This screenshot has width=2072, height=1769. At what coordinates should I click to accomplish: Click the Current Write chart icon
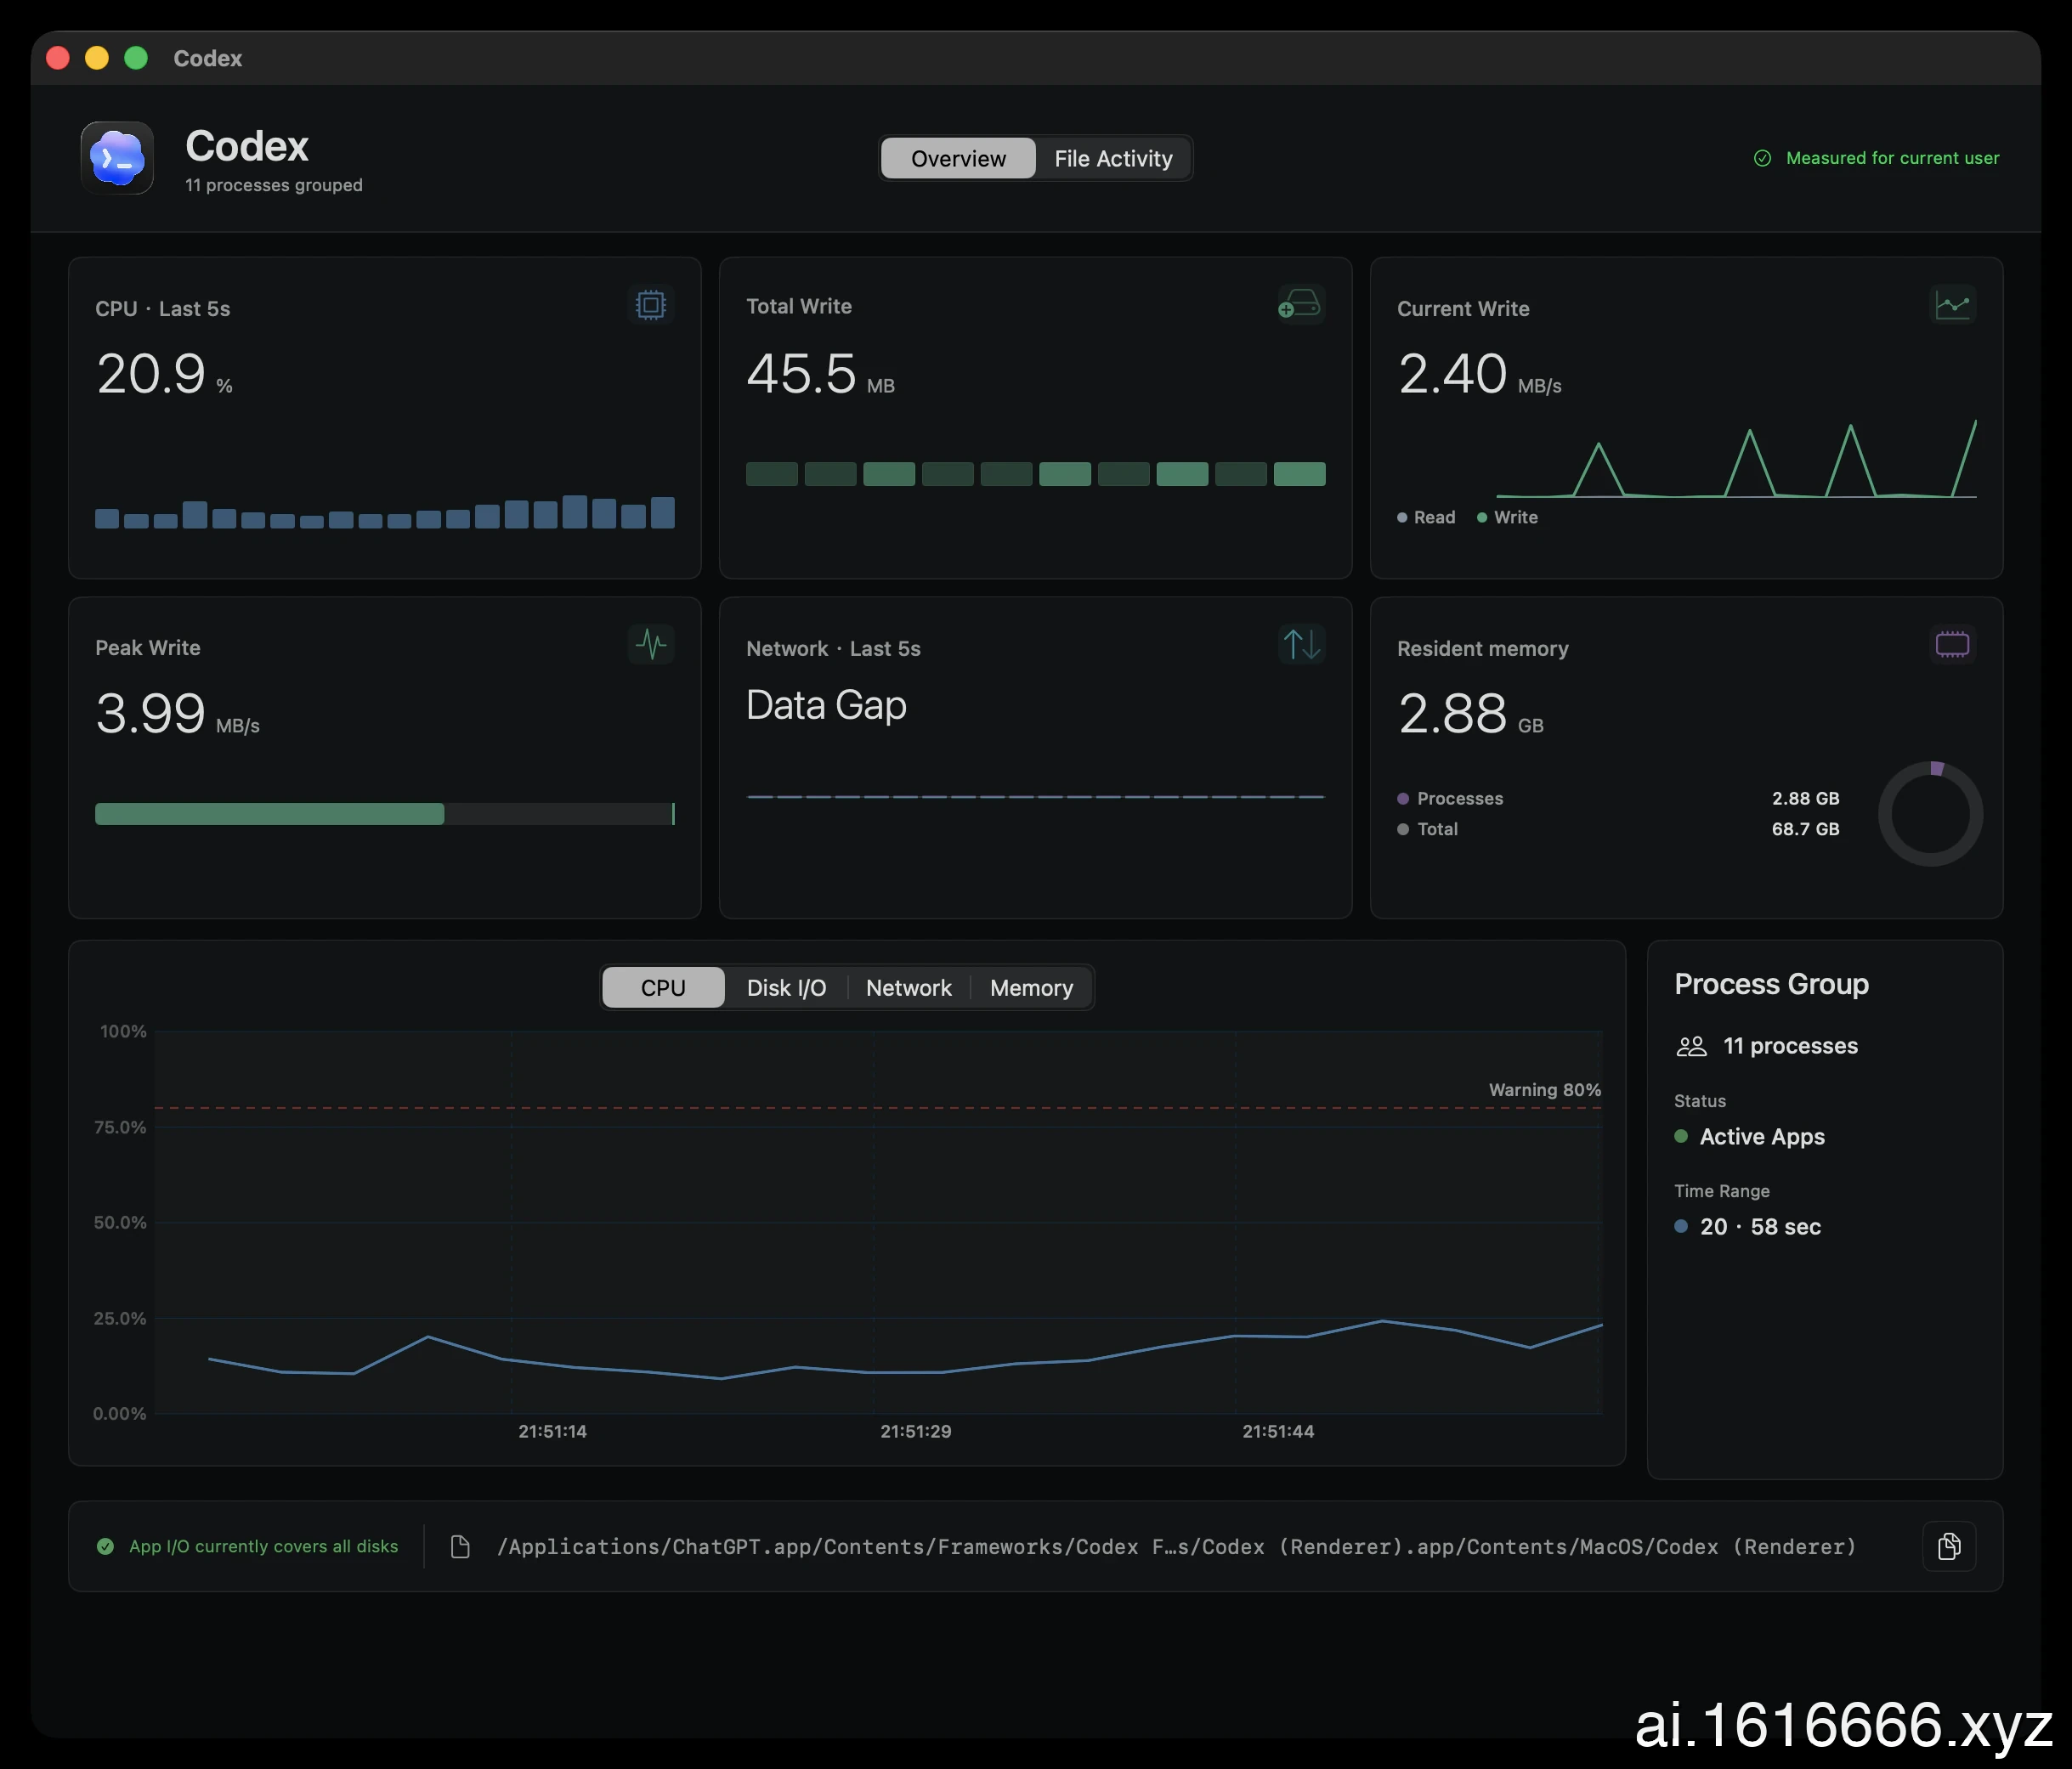[x=1952, y=305]
